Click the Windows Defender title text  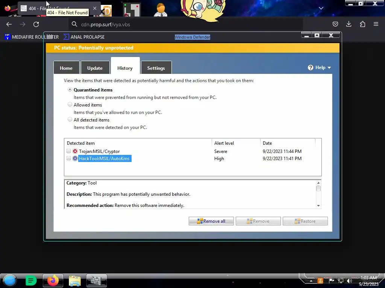tap(192, 37)
